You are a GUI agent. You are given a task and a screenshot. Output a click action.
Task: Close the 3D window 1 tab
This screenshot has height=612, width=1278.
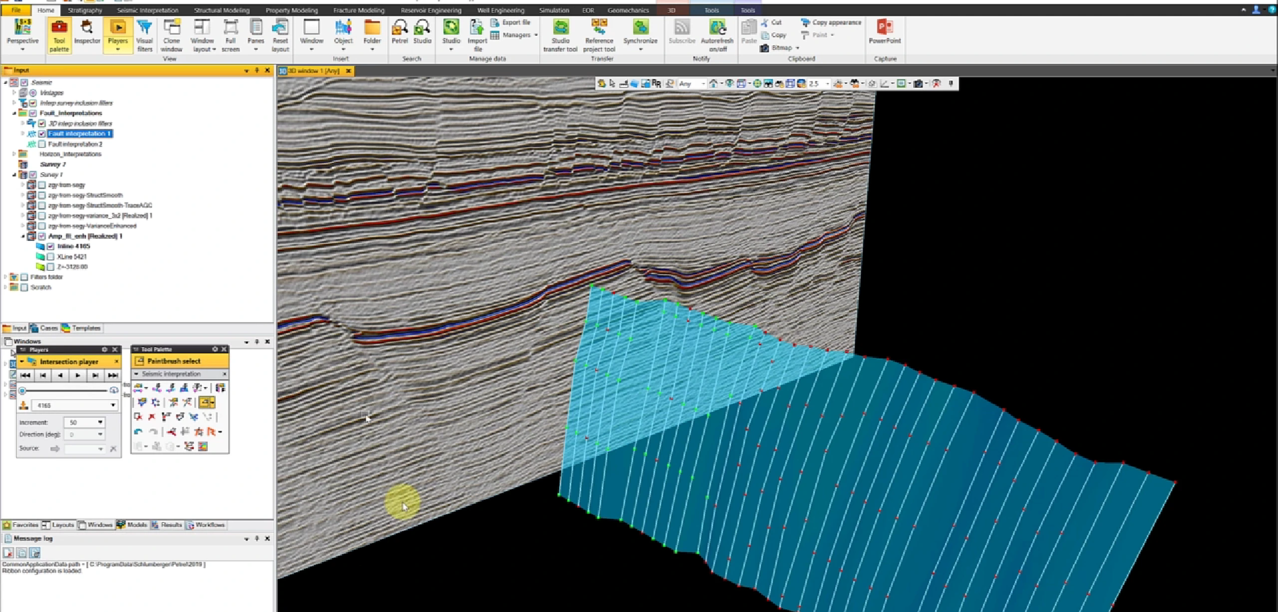pyautogui.click(x=348, y=71)
